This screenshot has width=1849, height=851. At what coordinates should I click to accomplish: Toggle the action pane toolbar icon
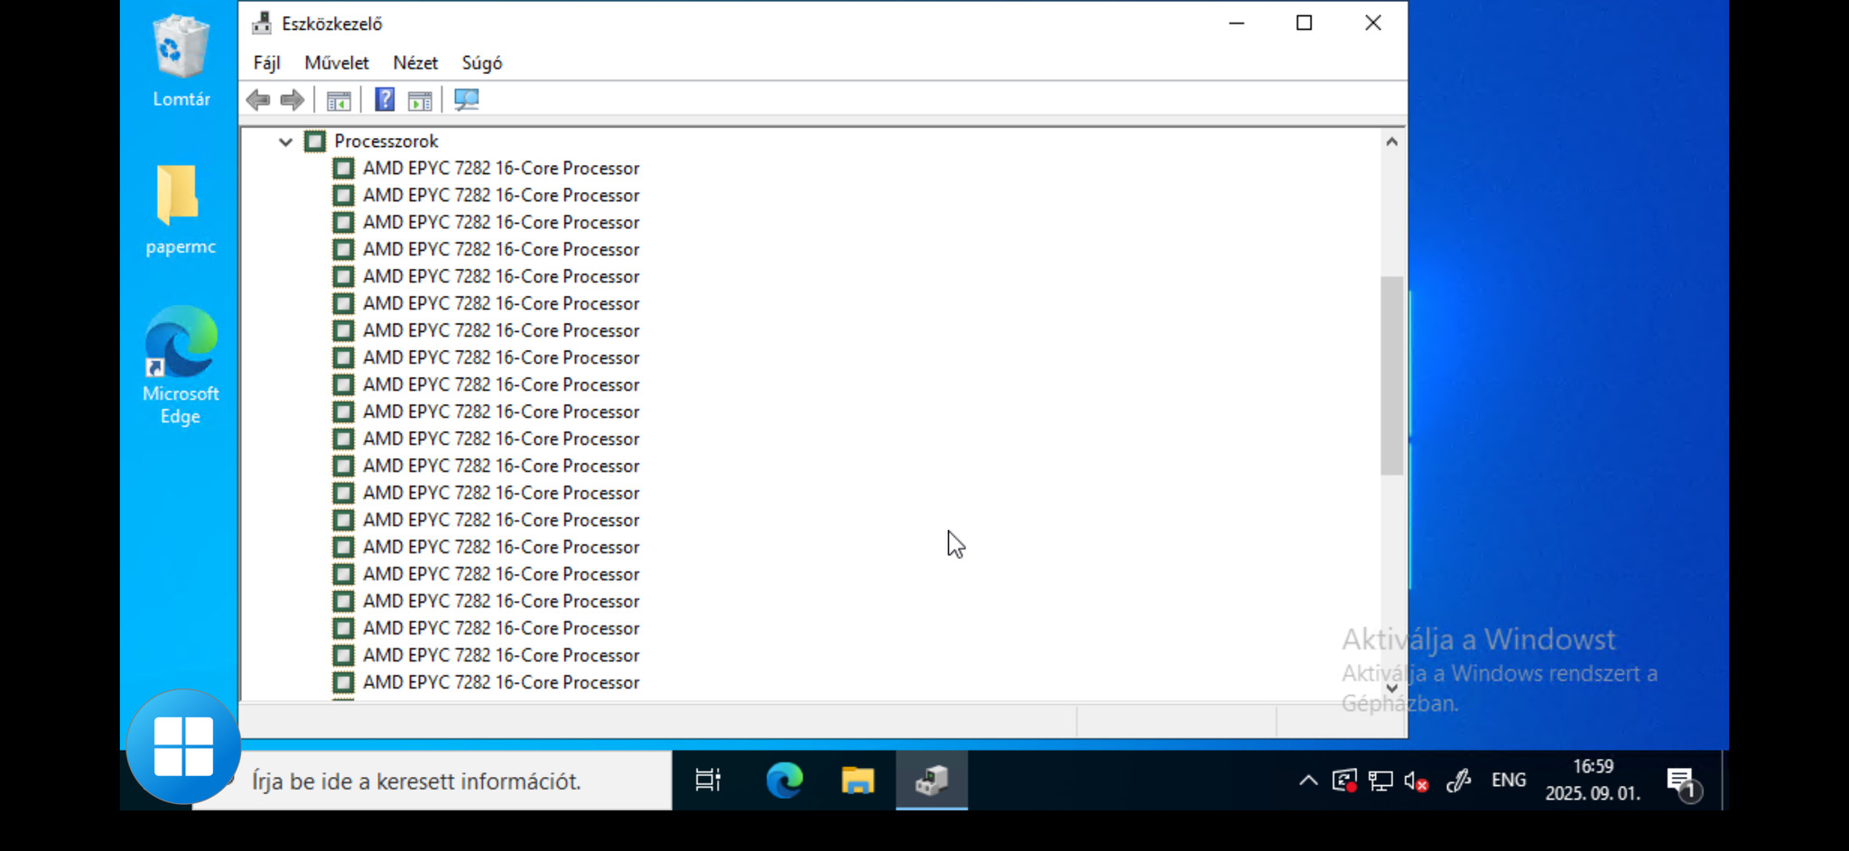point(420,100)
